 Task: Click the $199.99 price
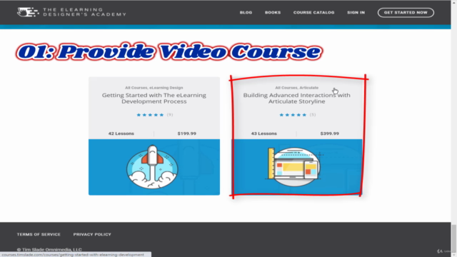[x=187, y=133]
